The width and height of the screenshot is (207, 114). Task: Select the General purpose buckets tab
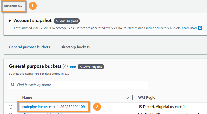pyautogui.click(x=29, y=47)
